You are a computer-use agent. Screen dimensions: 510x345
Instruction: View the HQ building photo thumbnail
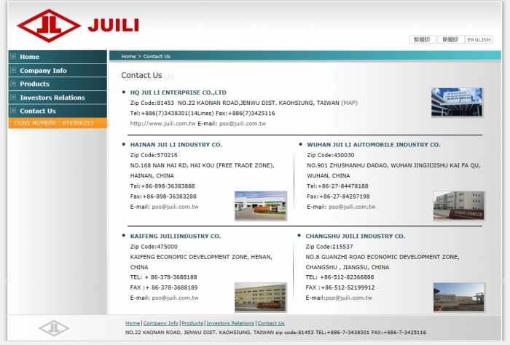[x=457, y=103]
